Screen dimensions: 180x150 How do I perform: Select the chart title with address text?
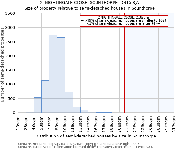[90, 3]
